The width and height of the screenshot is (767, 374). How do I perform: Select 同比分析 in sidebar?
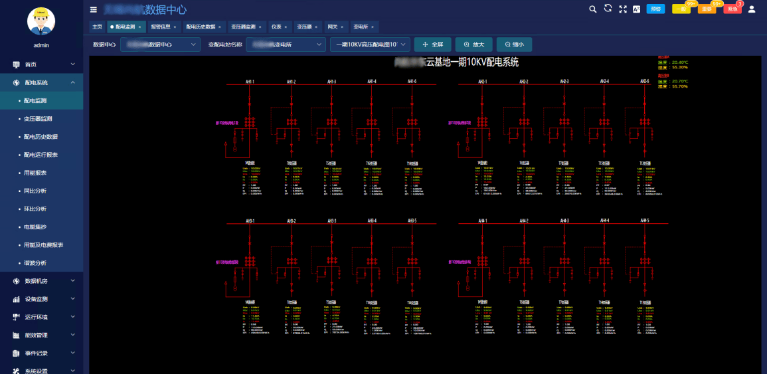pos(42,191)
